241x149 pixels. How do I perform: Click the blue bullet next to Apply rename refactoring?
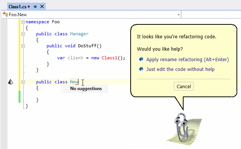[x=141, y=59]
